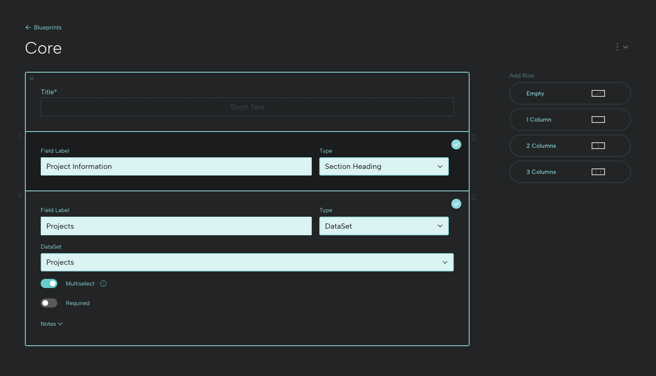This screenshot has width=656, height=376.
Task: Remove the Project Information row
Action: 20,136
